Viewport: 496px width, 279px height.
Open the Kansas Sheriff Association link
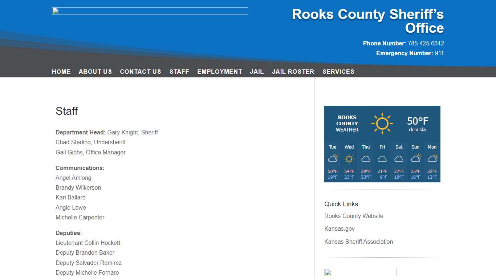[x=358, y=242]
